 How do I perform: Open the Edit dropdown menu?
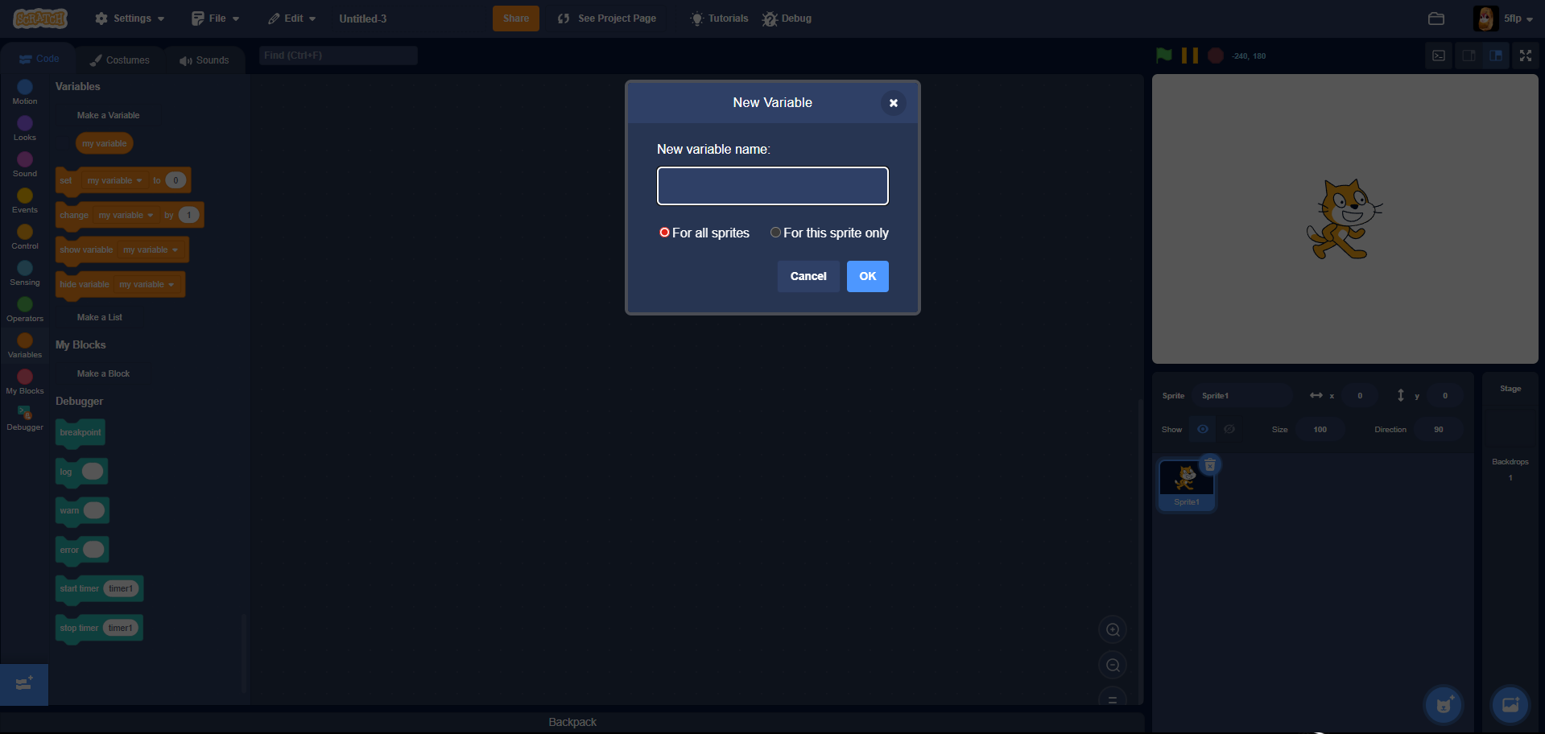coord(292,19)
